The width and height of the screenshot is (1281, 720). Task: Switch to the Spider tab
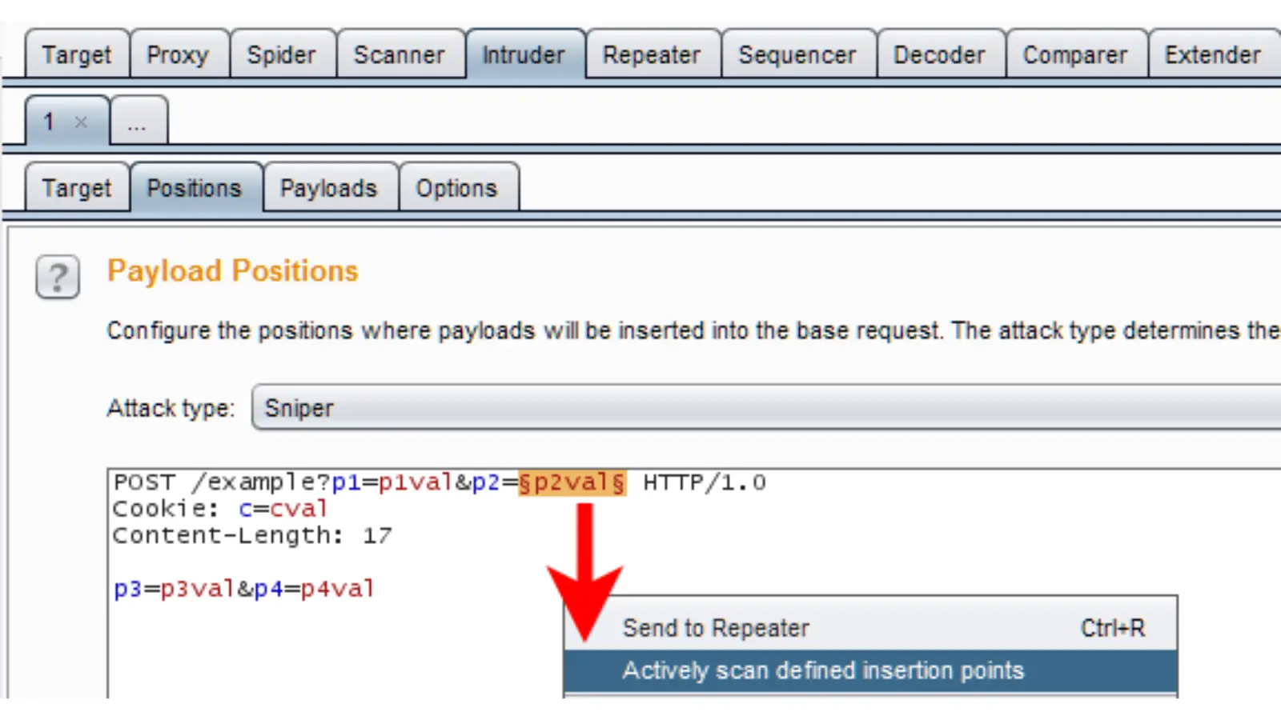(x=281, y=55)
